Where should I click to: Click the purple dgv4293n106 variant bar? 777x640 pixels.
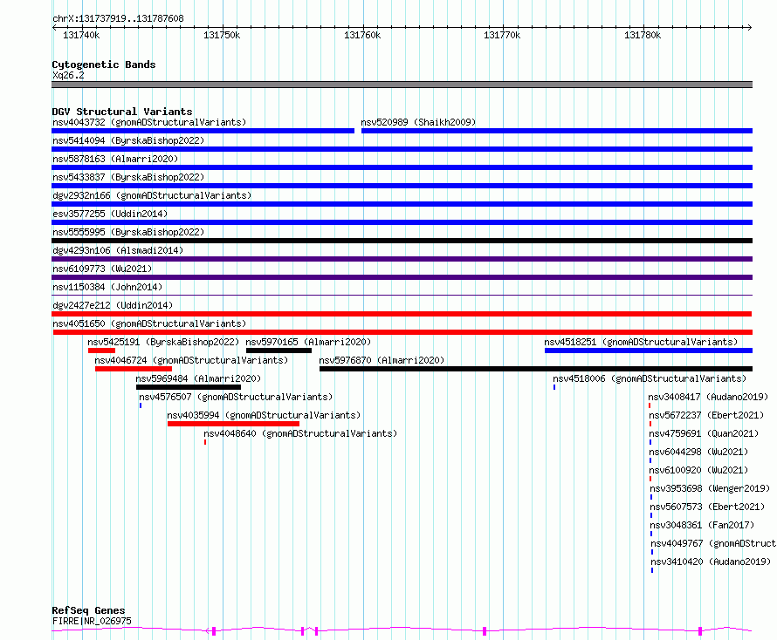tap(402, 259)
